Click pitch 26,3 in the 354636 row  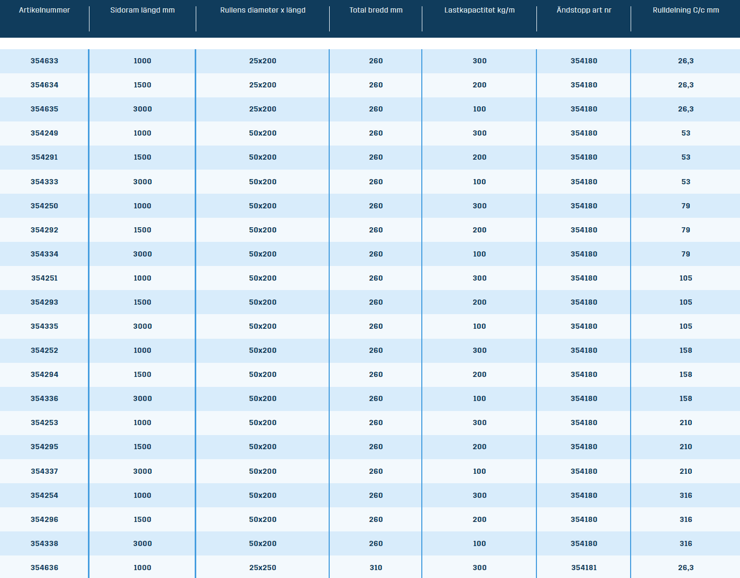686,568
